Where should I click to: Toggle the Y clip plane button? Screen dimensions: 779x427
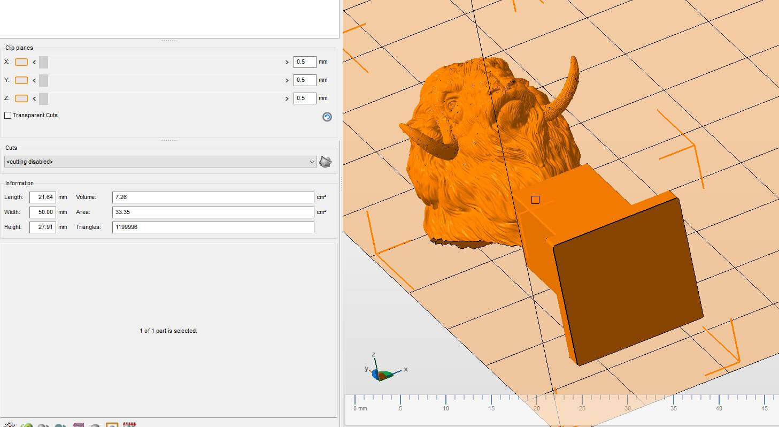(21, 80)
